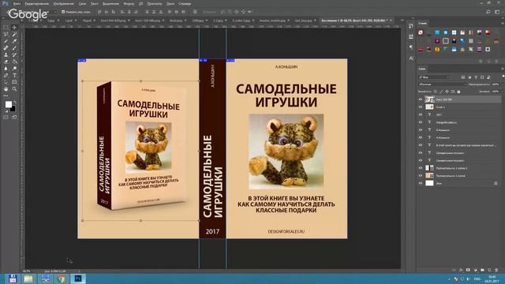Add a layer mask
Image resolution: width=505 pixels, height=284 pixels.
[468, 270]
